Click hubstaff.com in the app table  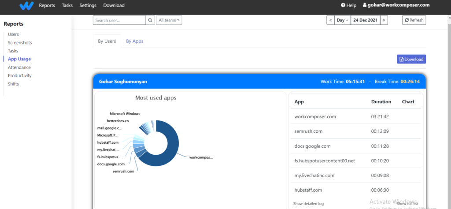pyautogui.click(x=308, y=190)
